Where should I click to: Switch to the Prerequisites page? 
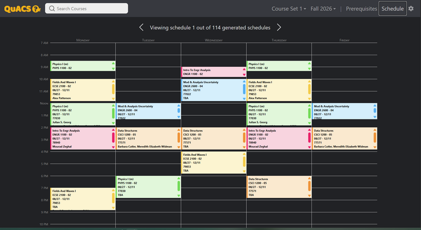click(362, 8)
